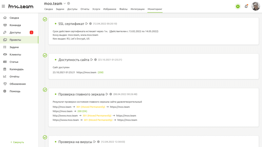Image resolution: width=262 pixels, height=147 pixels.
Task: Click the green 200 (OK) status
Action: click(82, 111)
